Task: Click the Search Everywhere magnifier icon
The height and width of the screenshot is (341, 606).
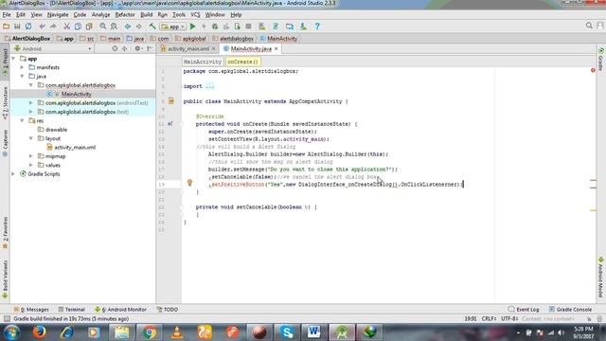Action: point(589,26)
